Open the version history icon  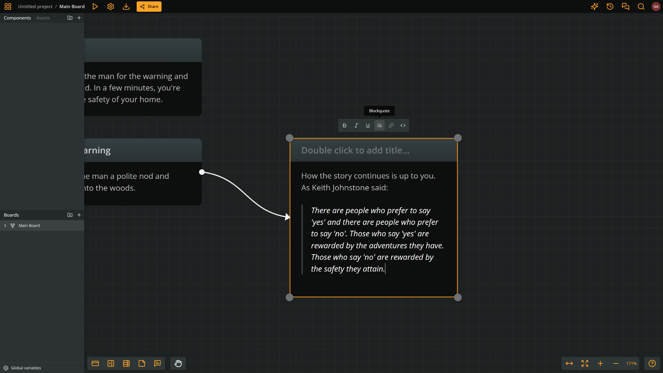point(610,7)
